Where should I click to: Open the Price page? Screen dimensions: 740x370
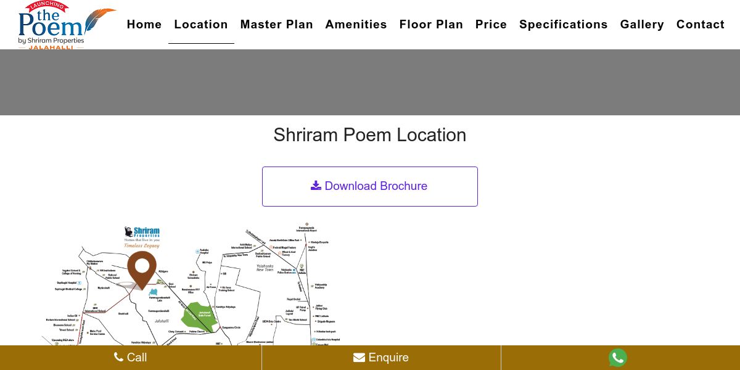(491, 25)
